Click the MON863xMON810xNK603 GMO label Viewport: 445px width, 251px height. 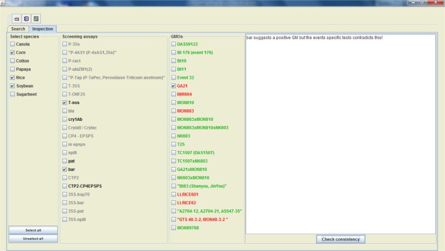point(203,127)
